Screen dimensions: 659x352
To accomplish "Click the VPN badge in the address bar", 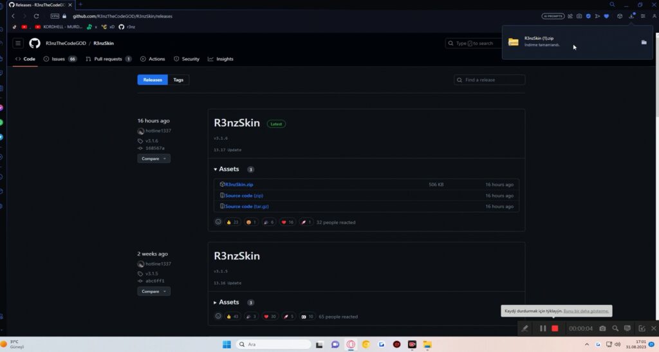I will pos(55,16).
